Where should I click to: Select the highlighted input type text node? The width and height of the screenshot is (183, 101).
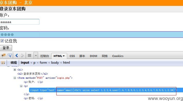click(x=106, y=90)
